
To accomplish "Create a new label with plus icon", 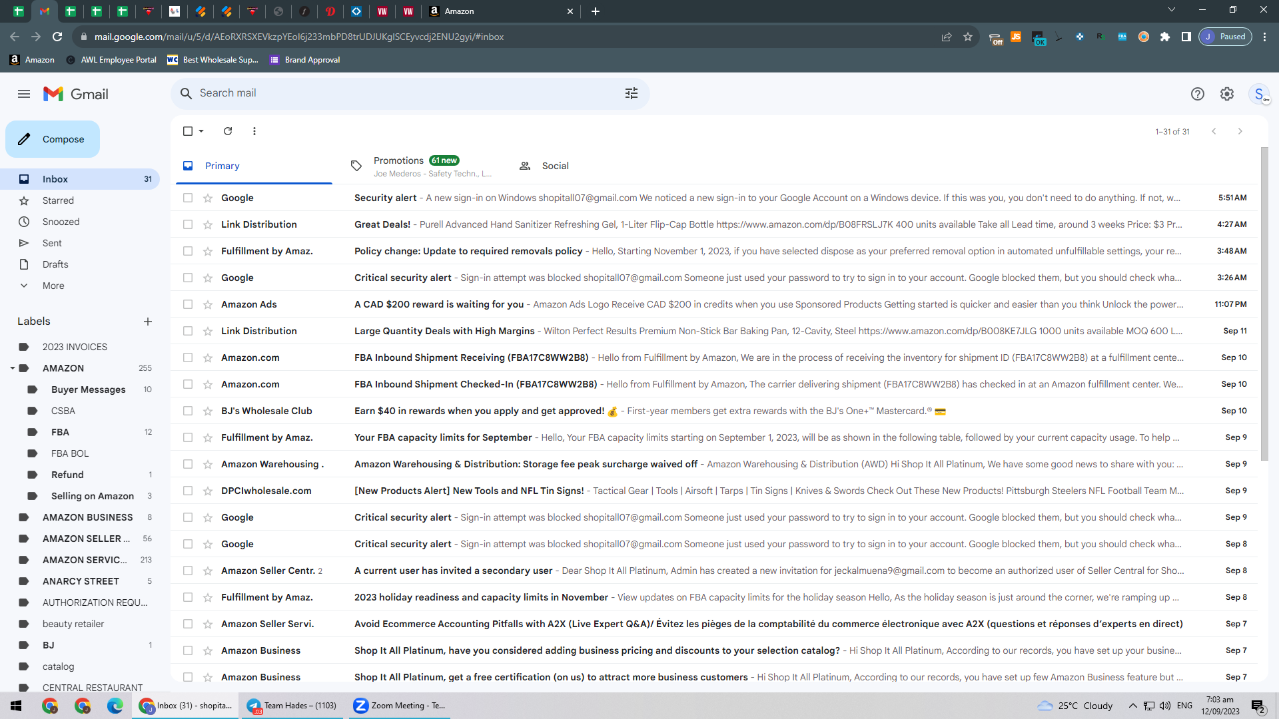I will coord(148,322).
